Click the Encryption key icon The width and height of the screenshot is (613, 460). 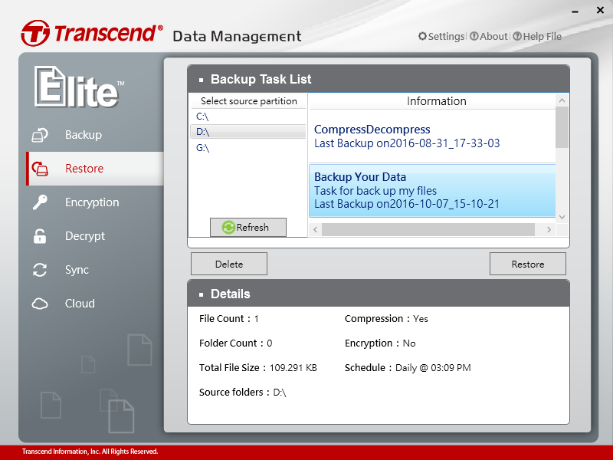tap(40, 202)
